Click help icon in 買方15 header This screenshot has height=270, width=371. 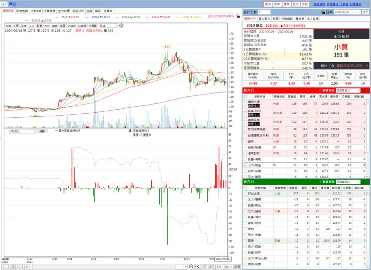click(x=320, y=90)
